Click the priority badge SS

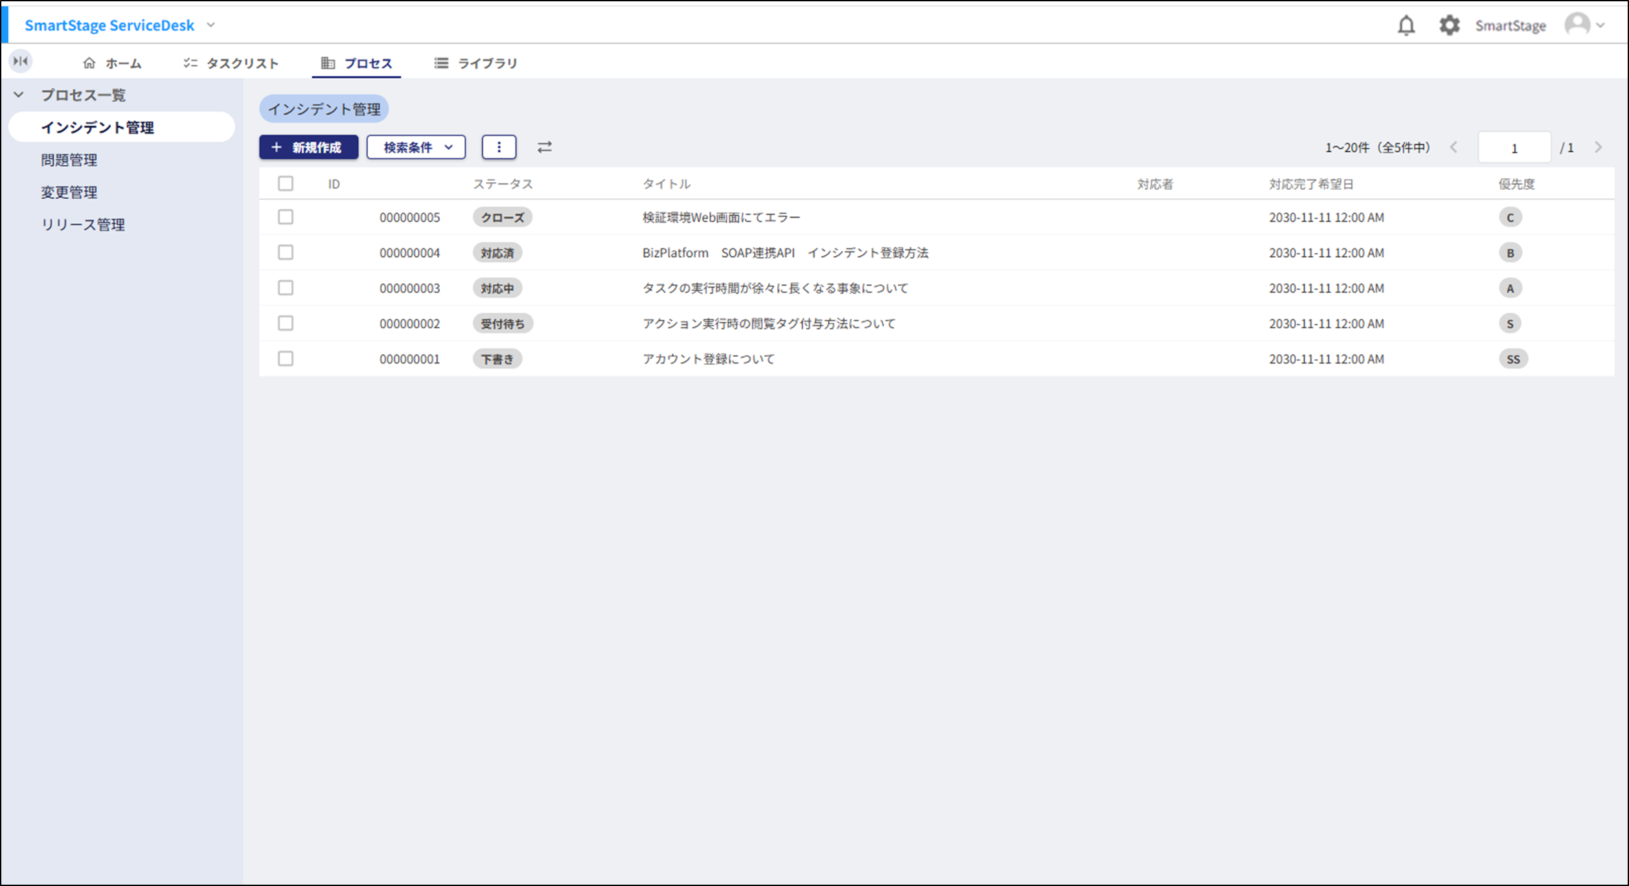click(x=1513, y=359)
